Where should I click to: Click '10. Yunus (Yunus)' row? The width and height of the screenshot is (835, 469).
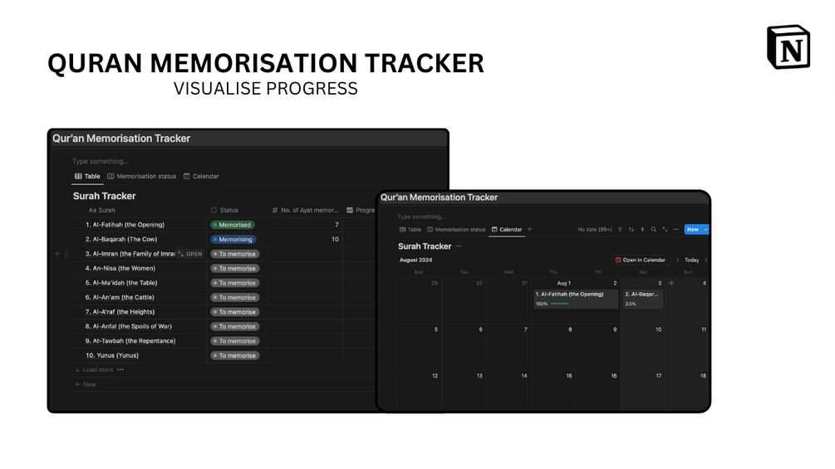click(x=112, y=356)
